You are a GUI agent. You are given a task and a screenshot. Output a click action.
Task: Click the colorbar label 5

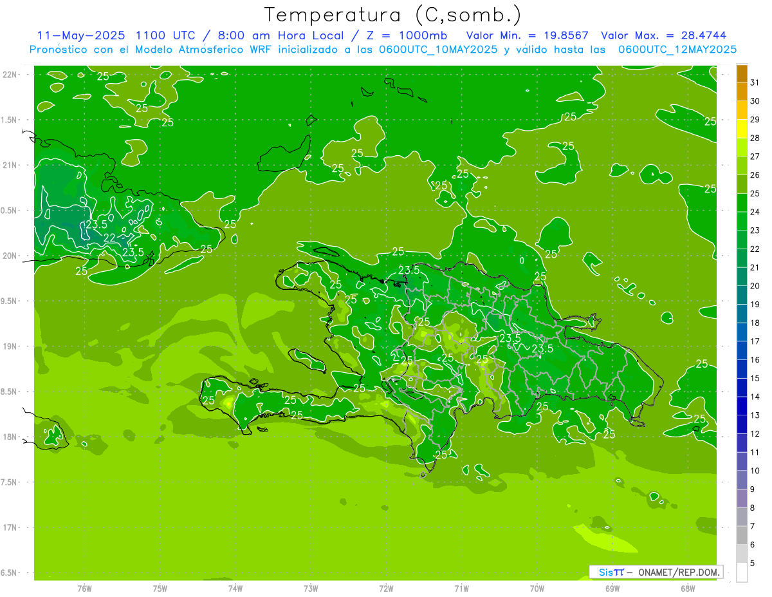point(753,563)
